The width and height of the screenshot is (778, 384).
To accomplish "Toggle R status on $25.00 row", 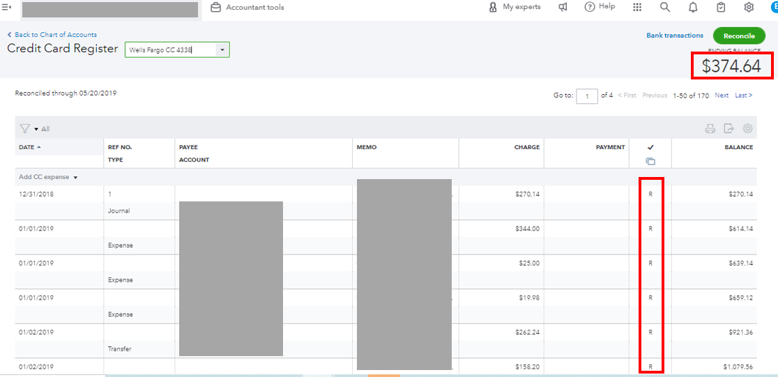I will [x=650, y=263].
